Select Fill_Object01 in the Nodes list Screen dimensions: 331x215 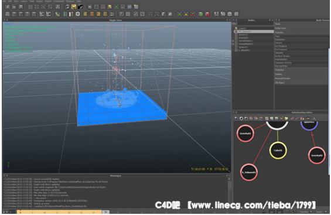point(254,32)
